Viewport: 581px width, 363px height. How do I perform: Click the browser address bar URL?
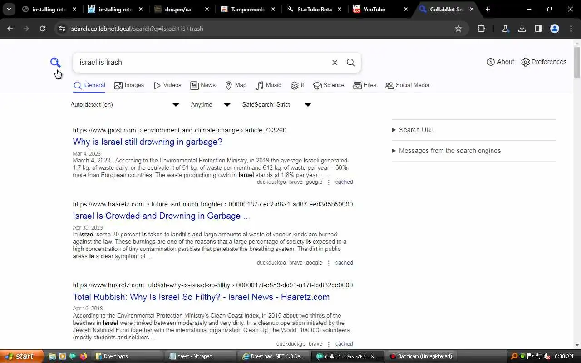click(137, 29)
